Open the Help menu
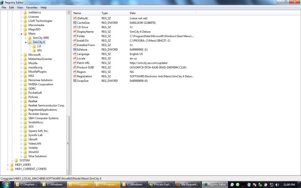301x188 pixels. (x=44, y=7)
